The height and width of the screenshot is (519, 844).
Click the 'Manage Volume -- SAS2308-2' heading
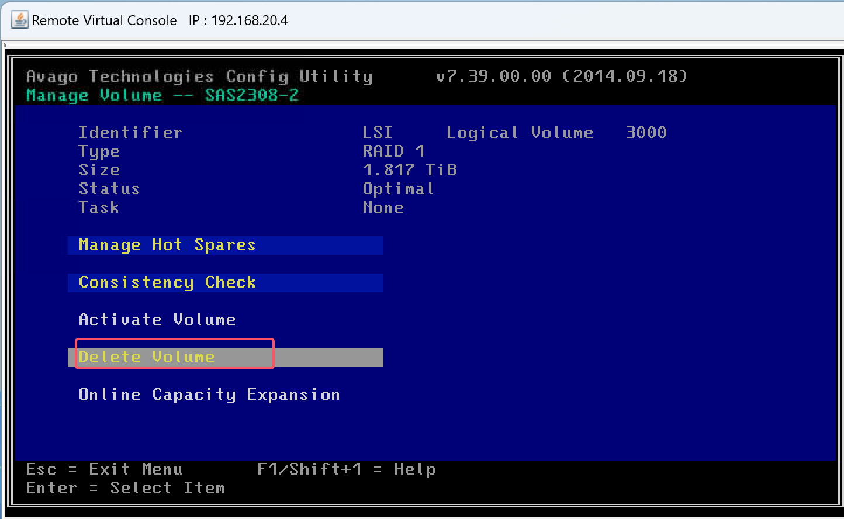pos(162,95)
